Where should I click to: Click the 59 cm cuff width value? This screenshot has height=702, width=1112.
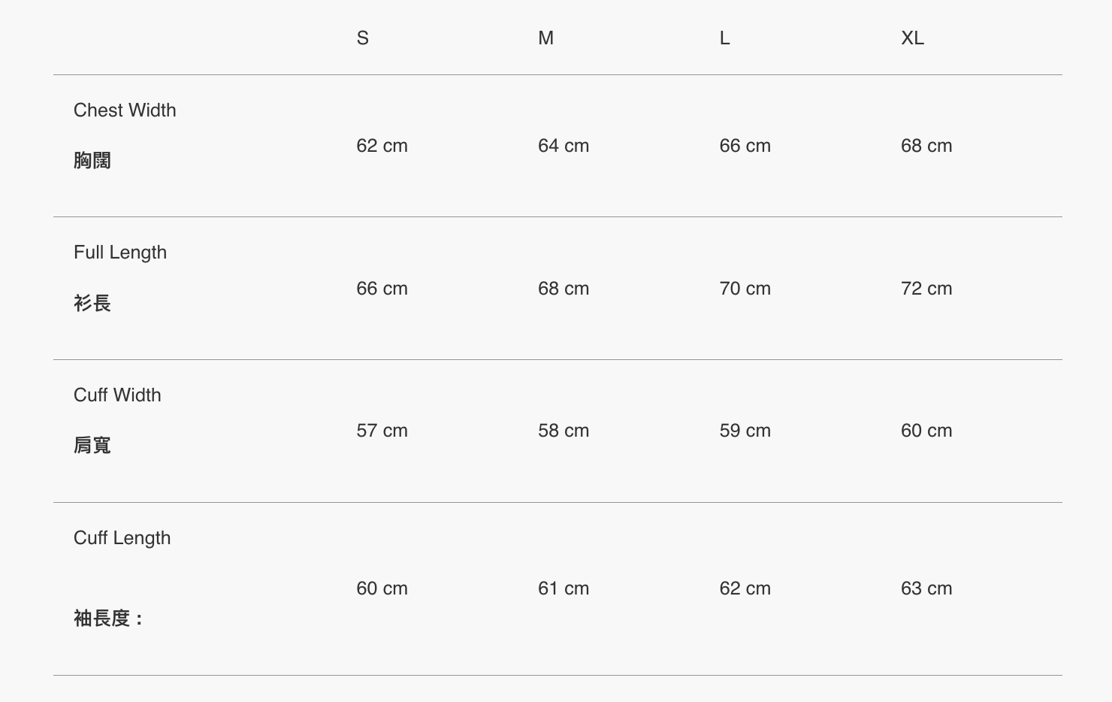[x=745, y=431]
